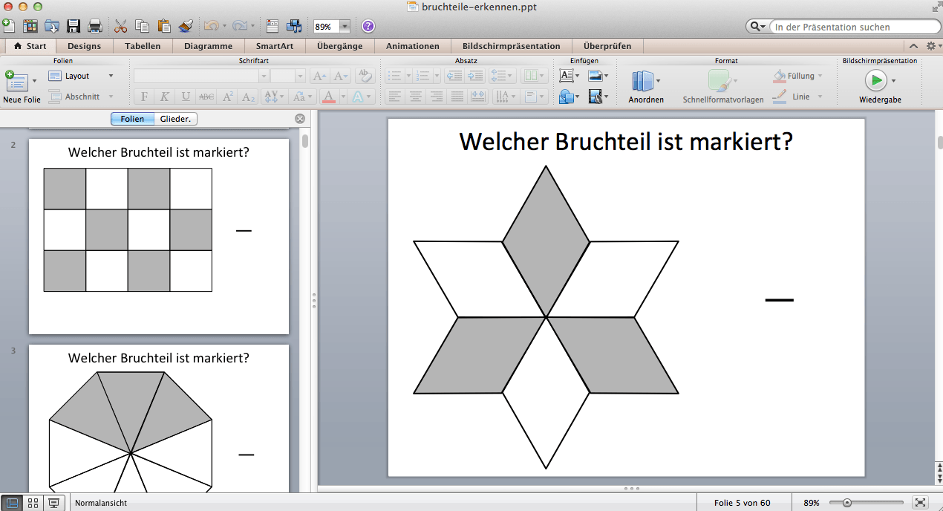Select slide 2 thumbnail with checkered grid
This screenshot has height=511, width=943.
tap(159, 236)
